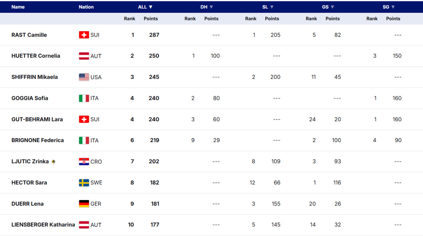Click the Swiss flag beside RAST Camille
The height and width of the screenshot is (236, 423).
tap(84, 35)
